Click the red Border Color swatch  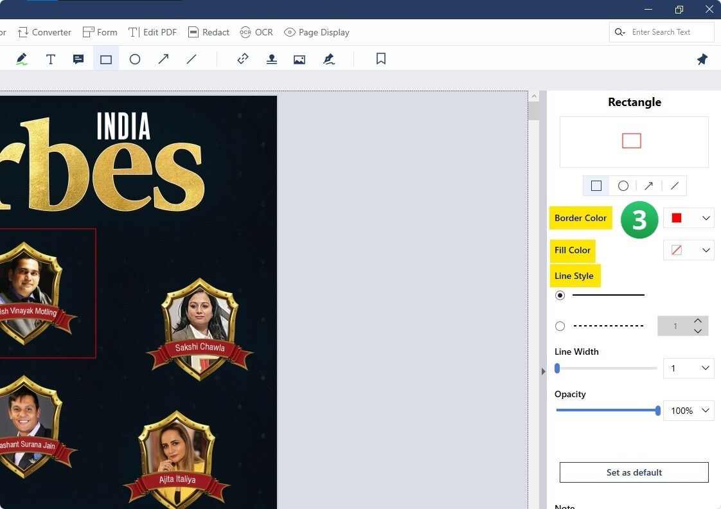[677, 218]
